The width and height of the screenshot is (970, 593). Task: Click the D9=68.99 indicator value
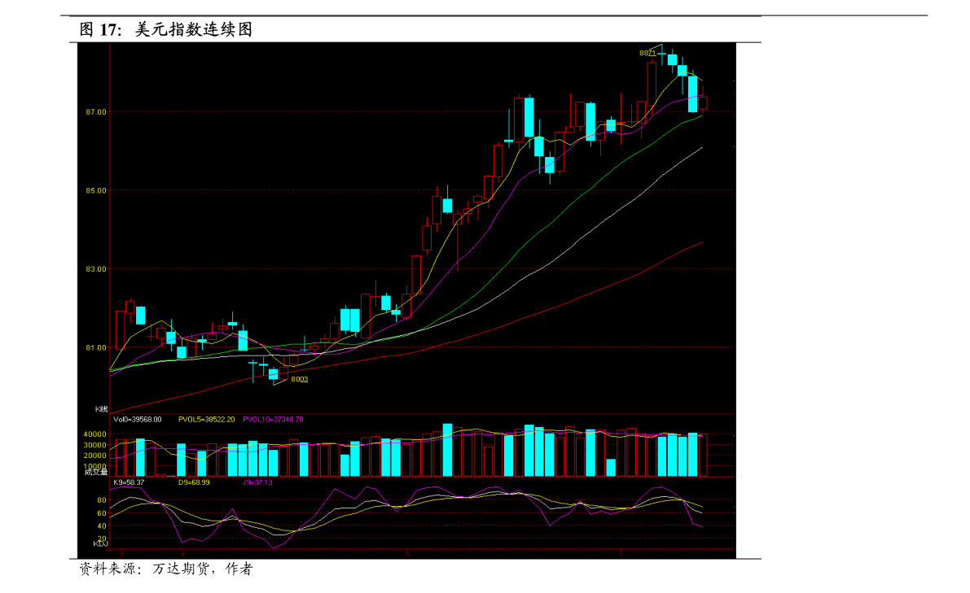click(194, 482)
